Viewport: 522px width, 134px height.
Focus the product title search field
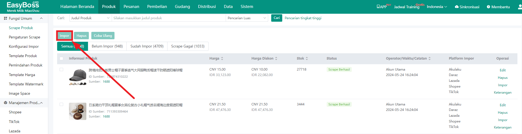tap(169, 18)
